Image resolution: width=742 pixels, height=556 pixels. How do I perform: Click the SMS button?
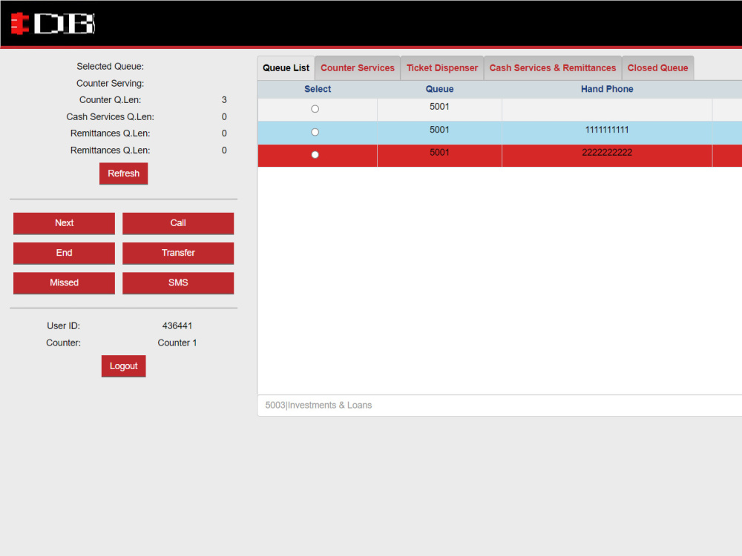pyautogui.click(x=178, y=282)
